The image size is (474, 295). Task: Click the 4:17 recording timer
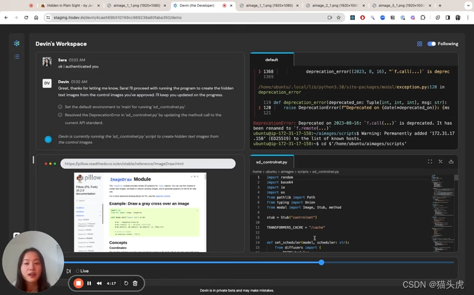[x=111, y=283]
